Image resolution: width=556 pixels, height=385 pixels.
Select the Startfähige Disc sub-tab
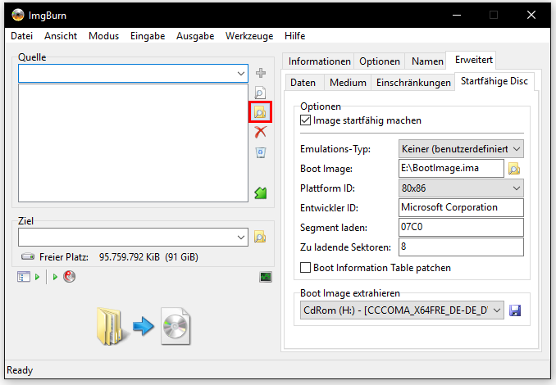[494, 81]
